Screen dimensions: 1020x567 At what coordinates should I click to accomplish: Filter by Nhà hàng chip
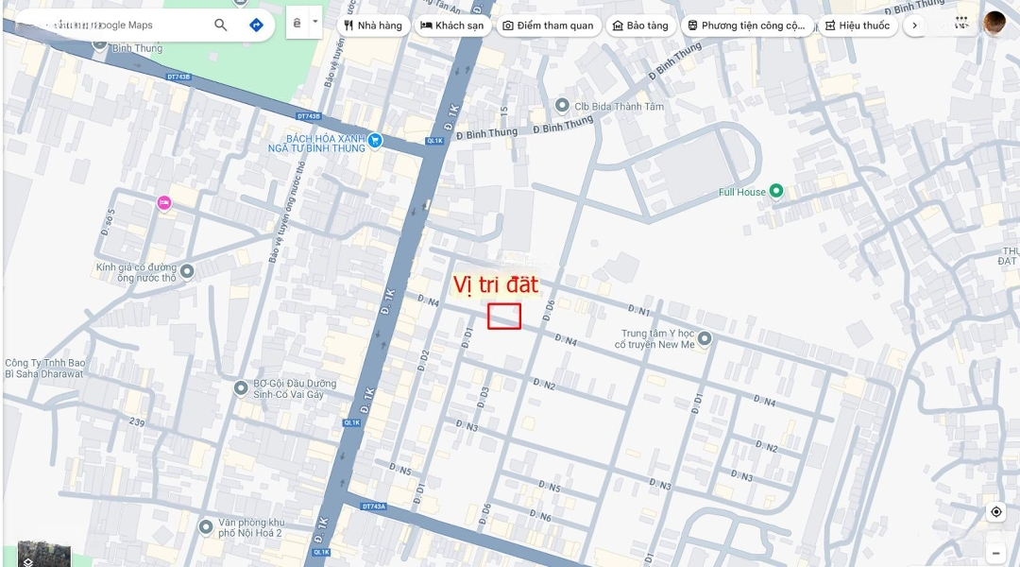[373, 26]
